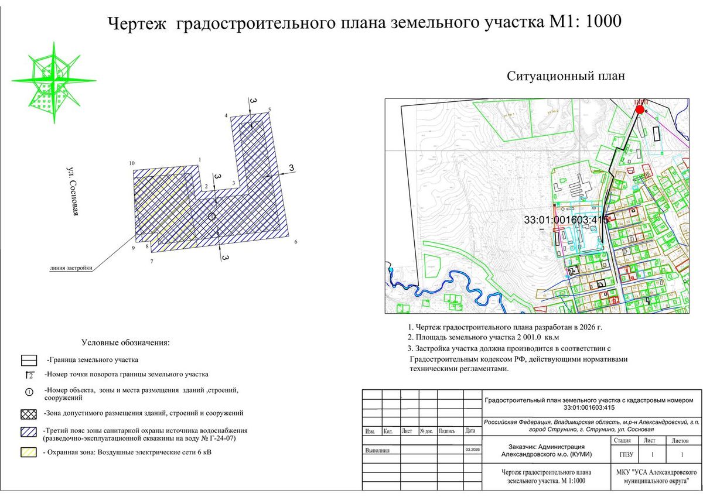The height and width of the screenshot is (497, 703).
Task: Click the address line 'Российская Федерация, Владимирская область...'
Action: click(x=591, y=425)
